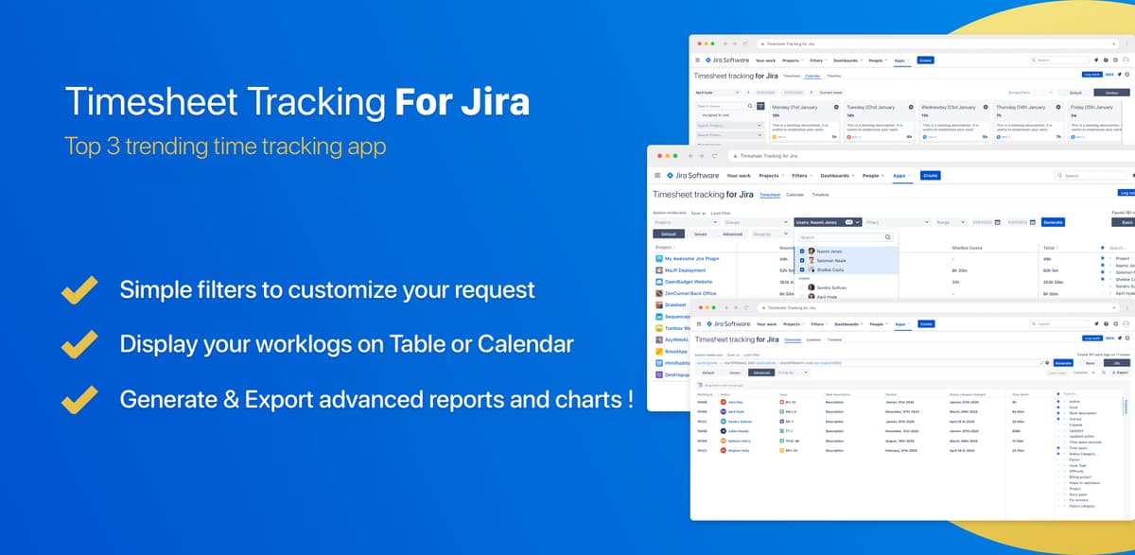Screen dimensions: 1135x555
Task: Toggle the Created column in bottom window list
Action: tap(1059, 425)
